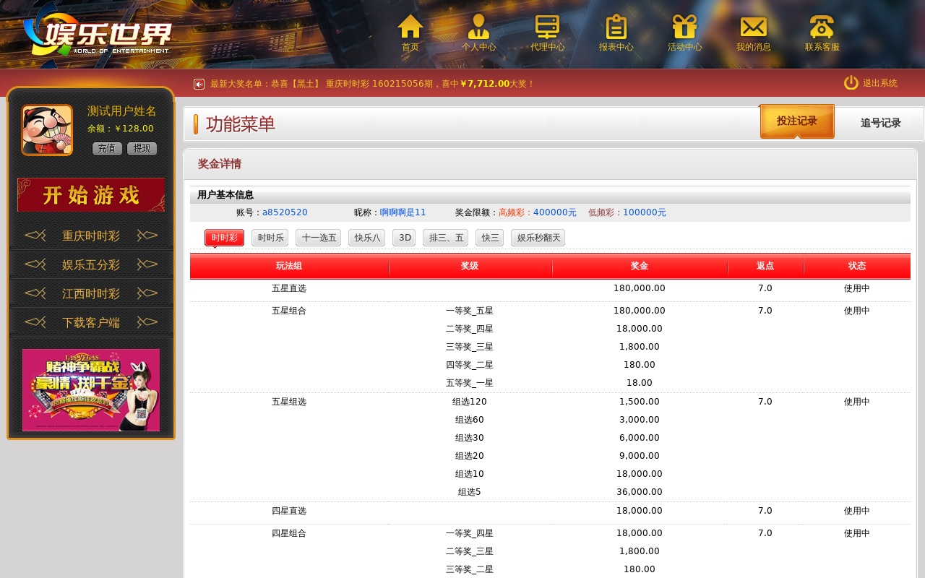Click the 五星组合 row name
Screen dimensions: 925x578
tap(289, 311)
